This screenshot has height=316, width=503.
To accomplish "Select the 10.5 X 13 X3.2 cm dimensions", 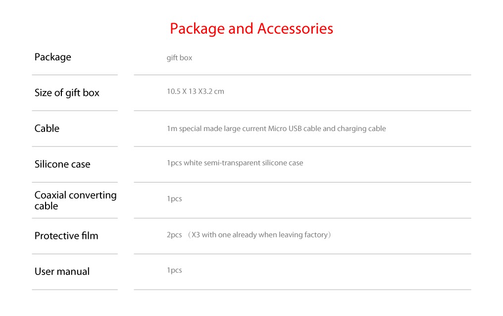I will point(195,91).
